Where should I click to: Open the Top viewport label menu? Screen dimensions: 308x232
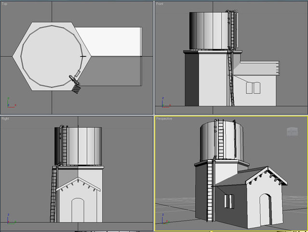4,4
